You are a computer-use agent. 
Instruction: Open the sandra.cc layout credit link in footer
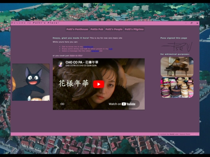pyautogui.click(x=195, y=134)
